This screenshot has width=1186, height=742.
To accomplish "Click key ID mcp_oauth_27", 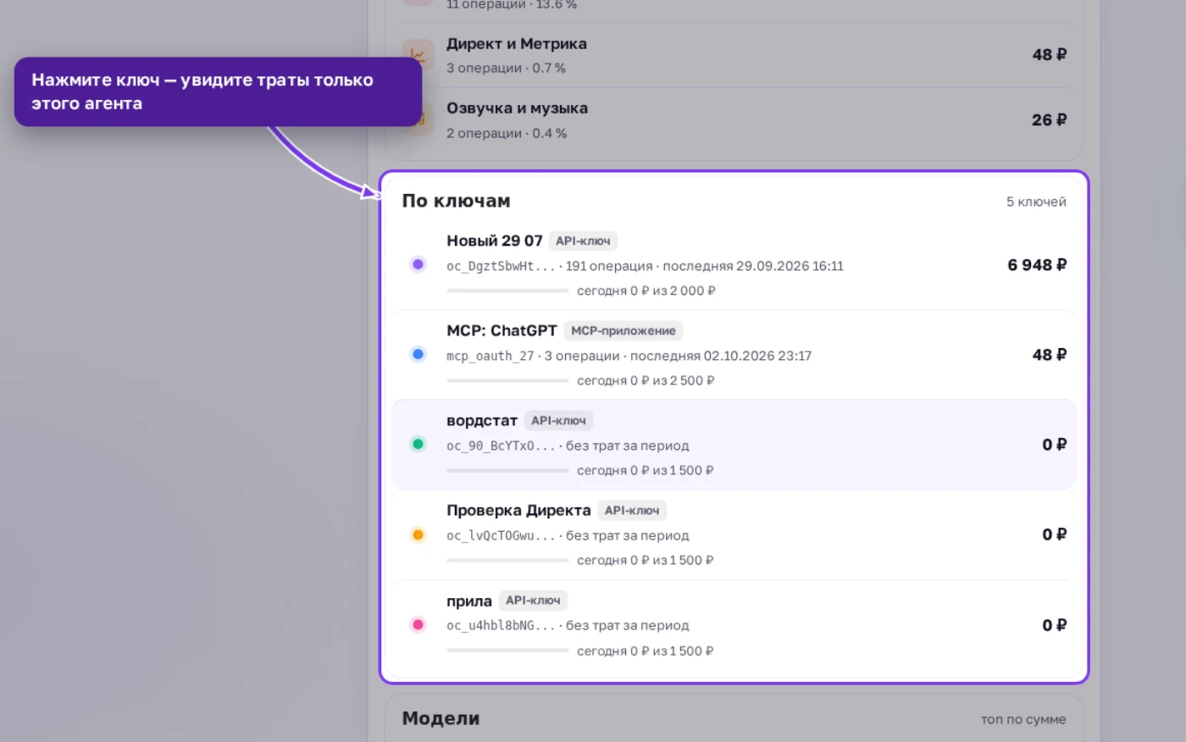I will point(490,356).
